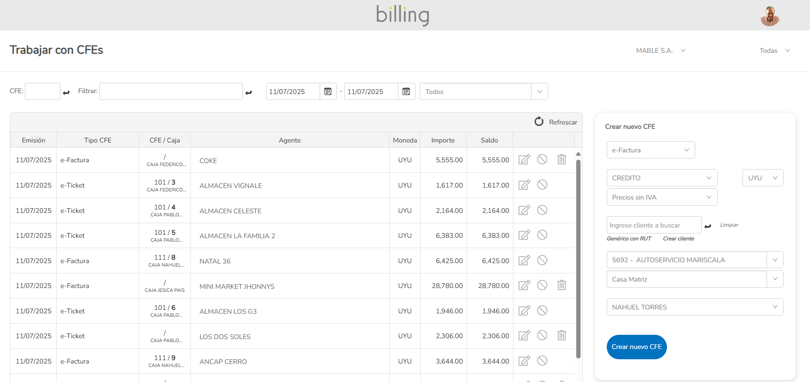The height and width of the screenshot is (382, 810).
Task: Cancel the ALMACEN VIGNALE ticket
Action: (542, 185)
